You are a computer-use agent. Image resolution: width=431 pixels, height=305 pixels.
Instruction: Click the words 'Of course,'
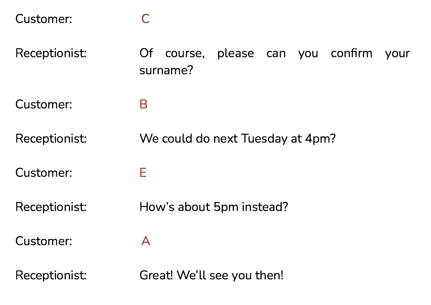[172, 53]
